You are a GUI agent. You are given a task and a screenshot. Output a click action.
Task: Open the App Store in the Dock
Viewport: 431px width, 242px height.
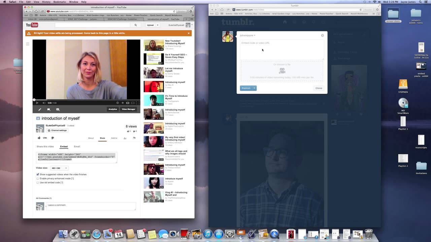tap(219, 234)
